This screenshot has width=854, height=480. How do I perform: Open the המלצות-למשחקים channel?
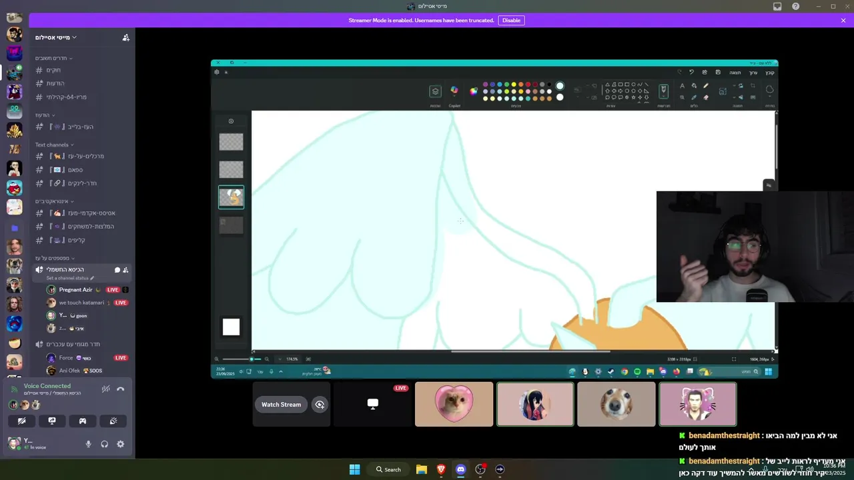tap(82, 227)
